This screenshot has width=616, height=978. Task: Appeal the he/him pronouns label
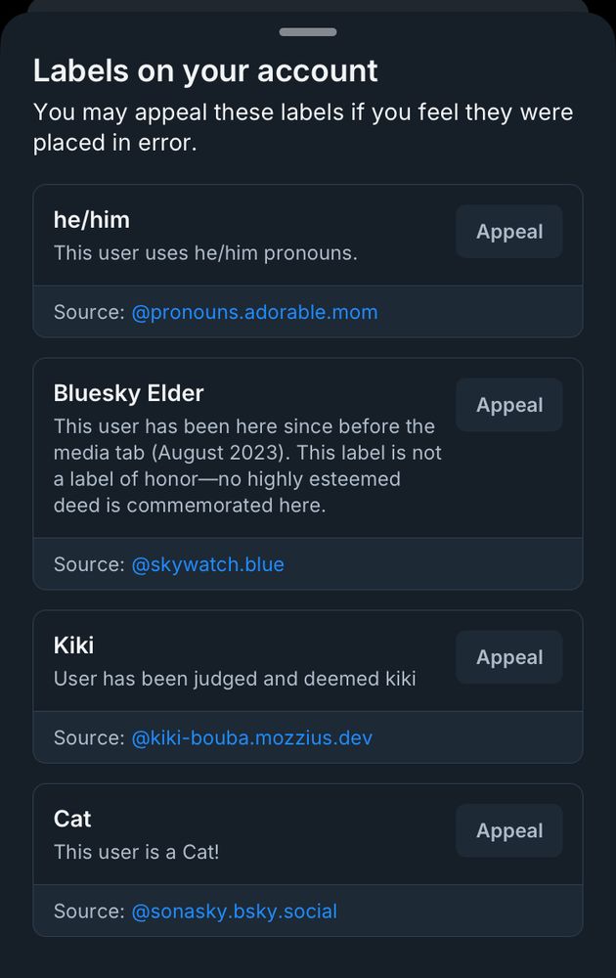508,232
